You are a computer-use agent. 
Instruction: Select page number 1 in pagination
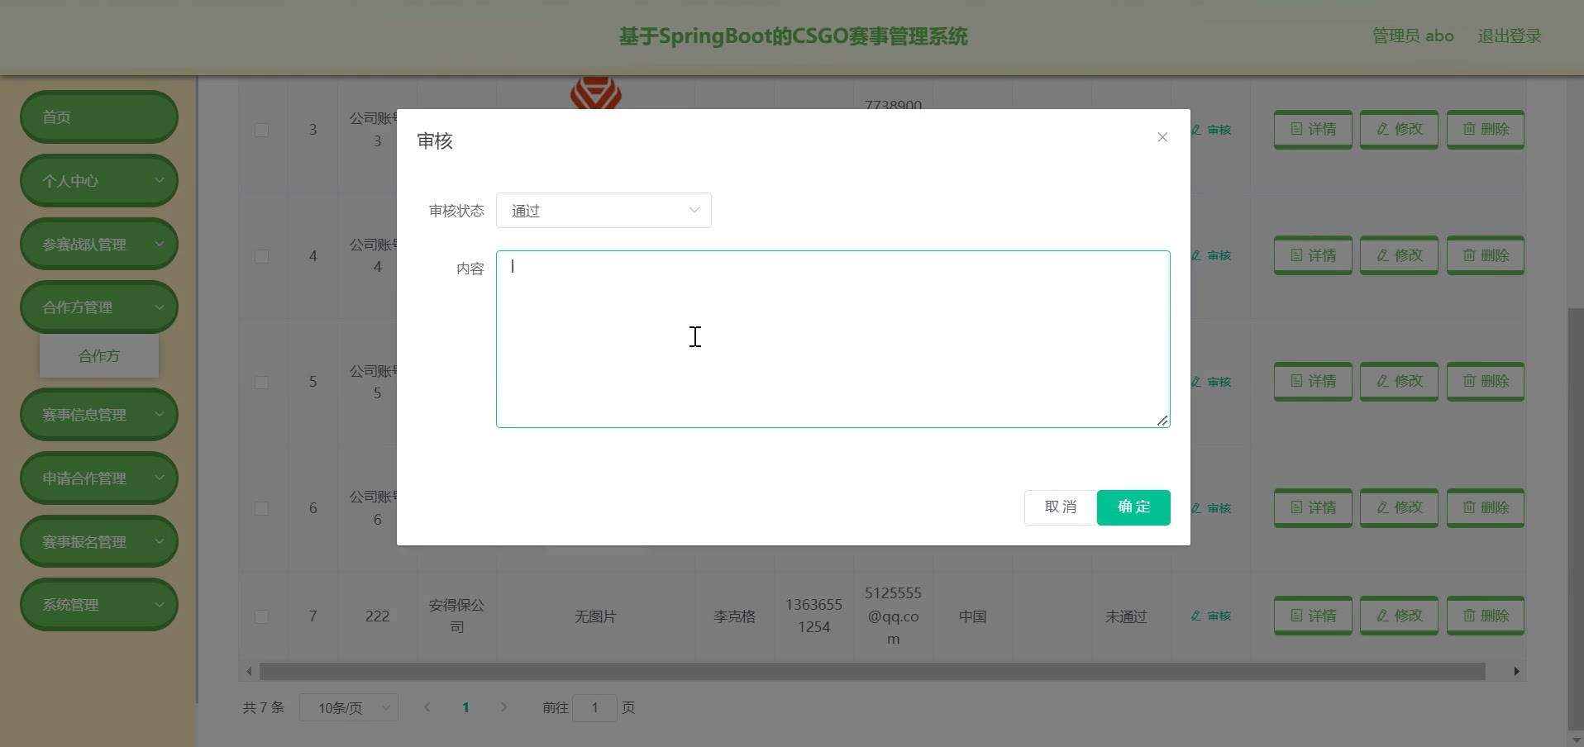tap(466, 707)
